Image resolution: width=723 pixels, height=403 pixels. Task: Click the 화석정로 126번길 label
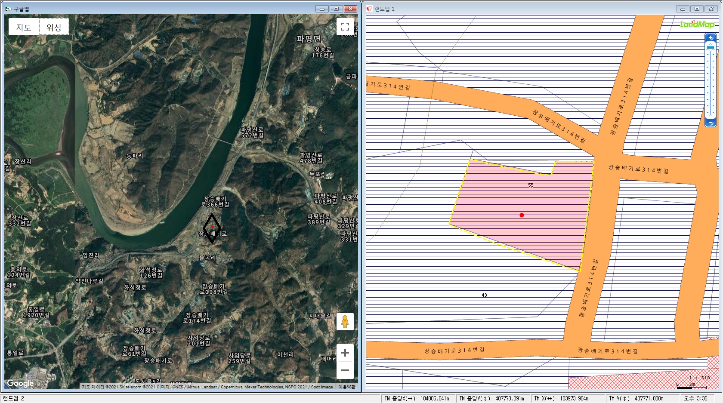coord(151,273)
